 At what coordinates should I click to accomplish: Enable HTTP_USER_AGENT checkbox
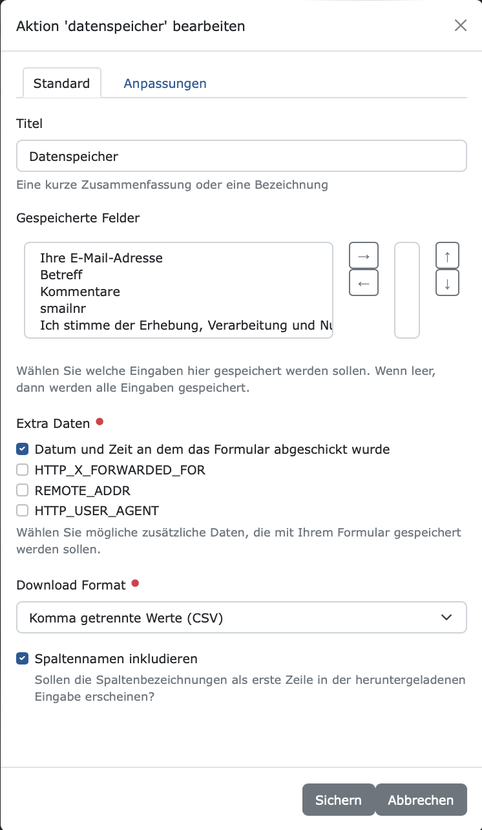(x=23, y=511)
